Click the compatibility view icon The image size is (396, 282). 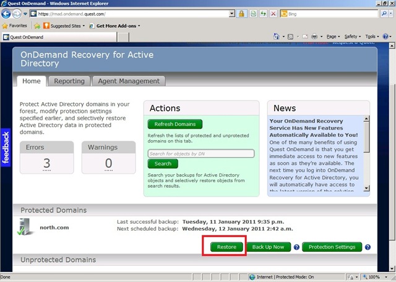click(253, 14)
